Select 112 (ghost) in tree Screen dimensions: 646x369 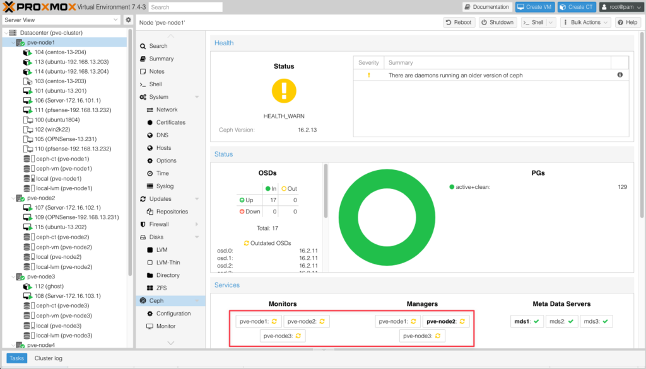click(66, 287)
